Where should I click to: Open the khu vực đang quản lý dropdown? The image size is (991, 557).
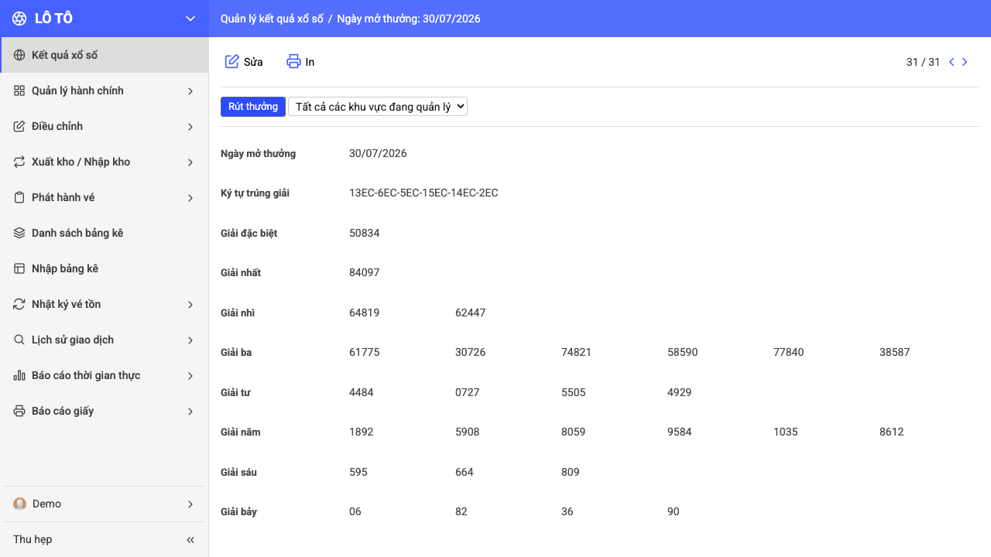point(378,107)
